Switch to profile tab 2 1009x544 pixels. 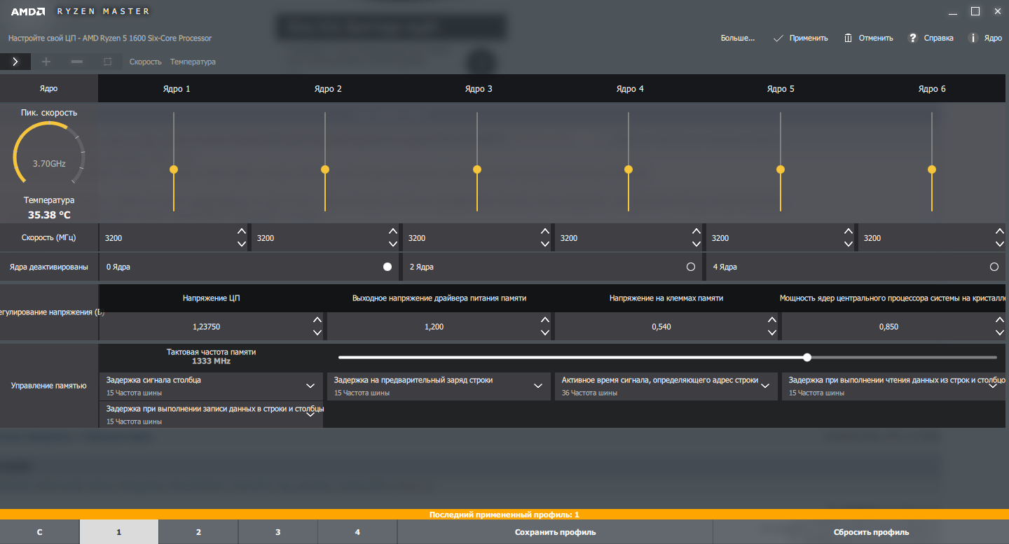tap(198, 532)
